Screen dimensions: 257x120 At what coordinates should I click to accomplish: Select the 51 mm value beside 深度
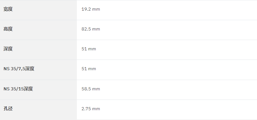[89, 49]
